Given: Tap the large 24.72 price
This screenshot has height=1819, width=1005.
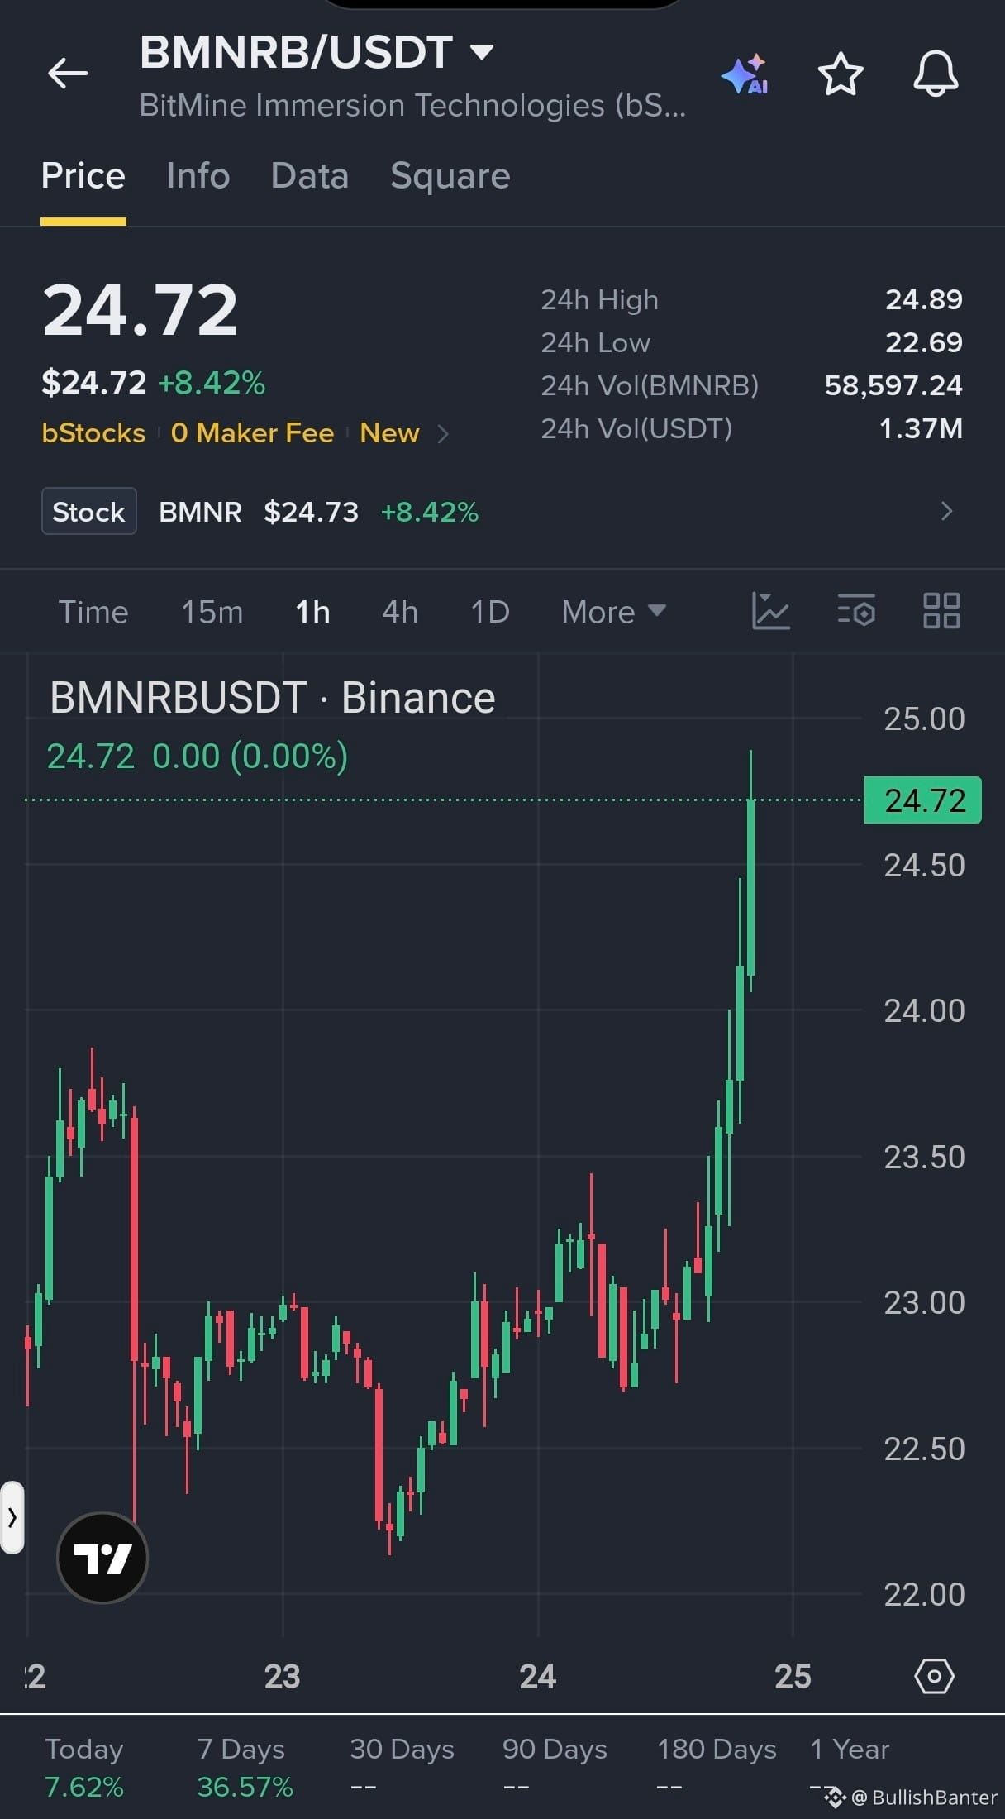Looking at the screenshot, I should pyautogui.click(x=140, y=310).
